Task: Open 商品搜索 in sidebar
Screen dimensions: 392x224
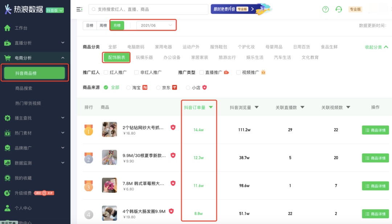Action: click(24, 88)
